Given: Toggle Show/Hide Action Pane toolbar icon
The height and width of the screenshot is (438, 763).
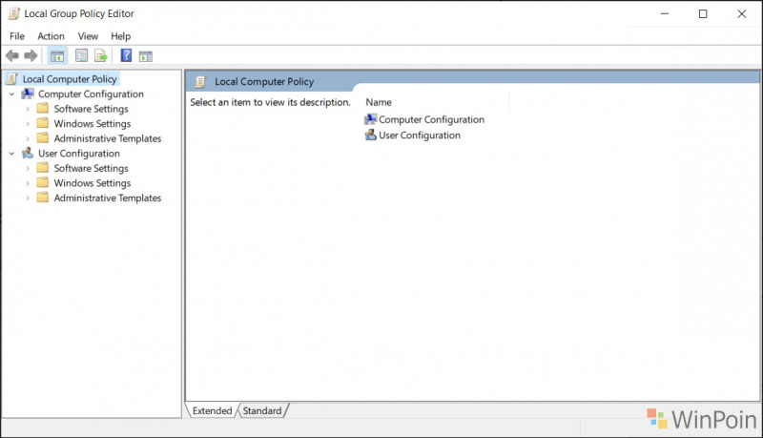Looking at the screenshot, I should click(x=146, y=56).
